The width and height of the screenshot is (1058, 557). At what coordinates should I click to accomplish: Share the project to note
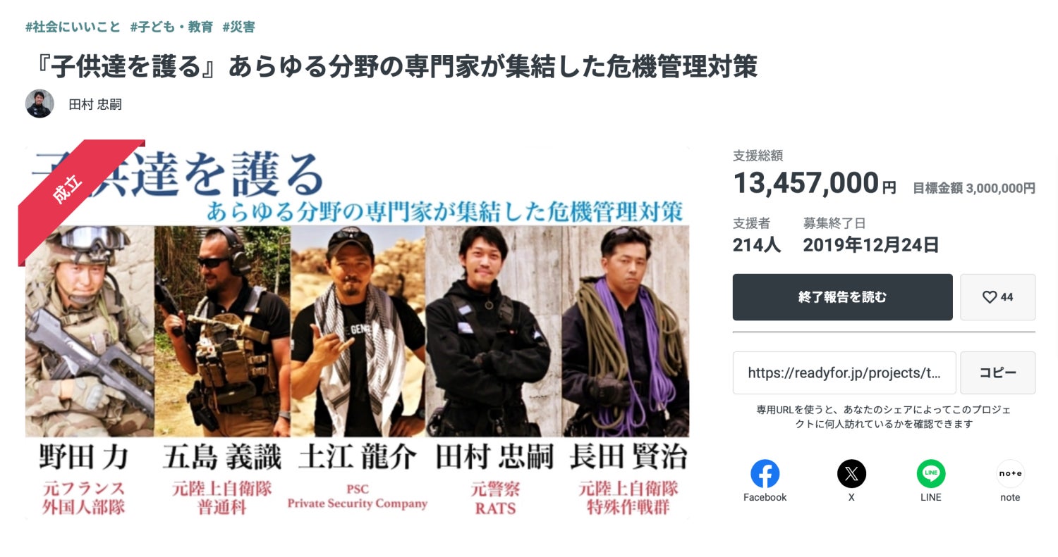coord(1010,474)
